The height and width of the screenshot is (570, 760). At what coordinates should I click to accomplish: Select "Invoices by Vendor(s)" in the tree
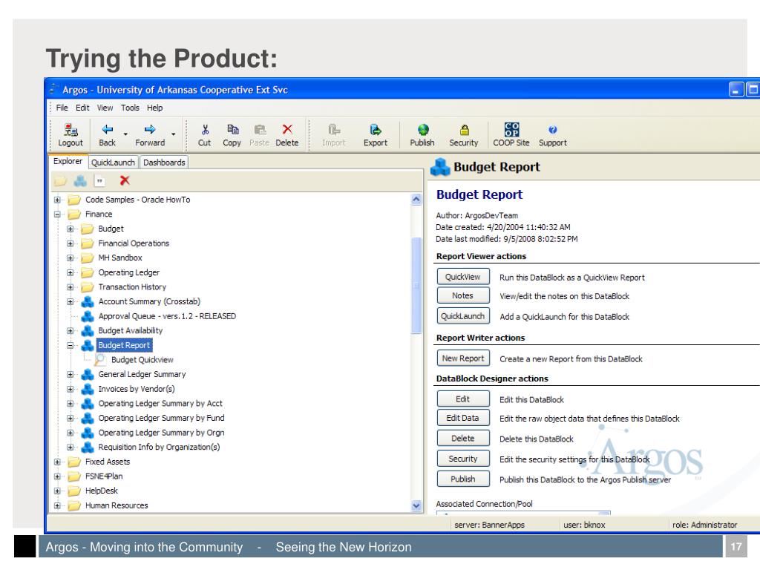point(137,389)
